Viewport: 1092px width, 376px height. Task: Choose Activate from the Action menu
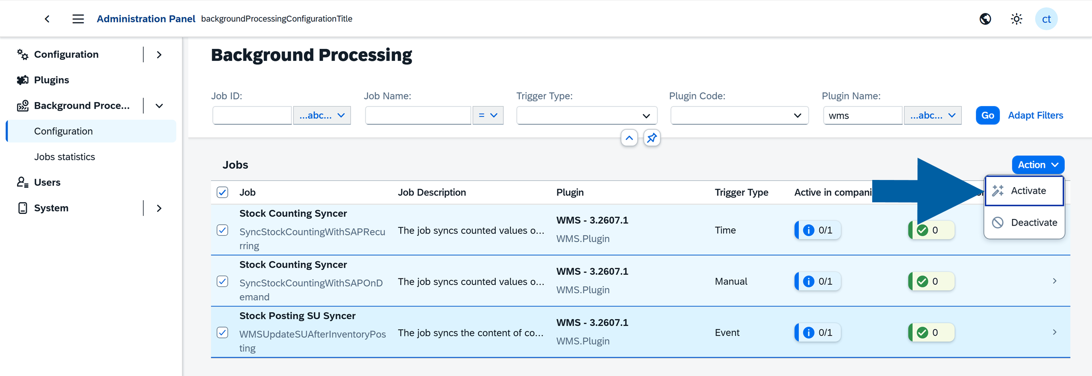click(1024, 191)
